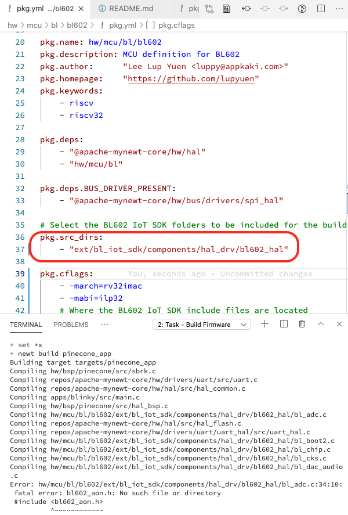This screenshot has height=515, width=348.
Task: Kill the terminal with trash icon
Action: [x=302, y=325]
